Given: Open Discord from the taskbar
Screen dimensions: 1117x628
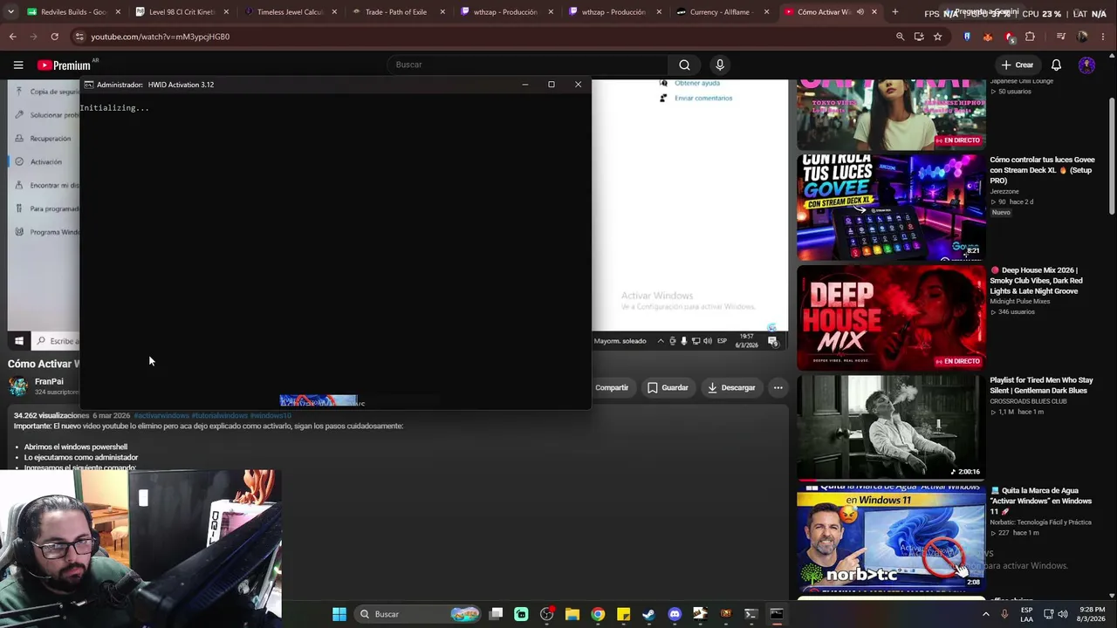Looking at the screenshot, I should coord(675,614).
